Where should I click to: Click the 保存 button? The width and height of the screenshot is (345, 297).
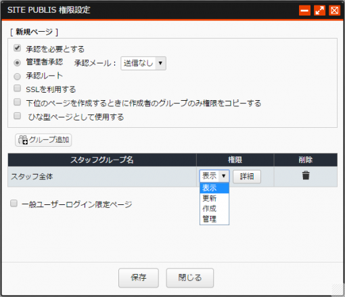(139, 277)
